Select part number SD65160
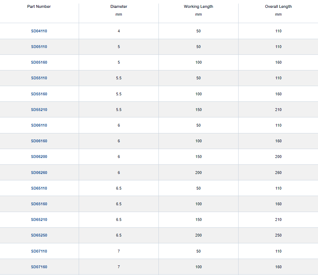318x275 pixels. point(39,204)
